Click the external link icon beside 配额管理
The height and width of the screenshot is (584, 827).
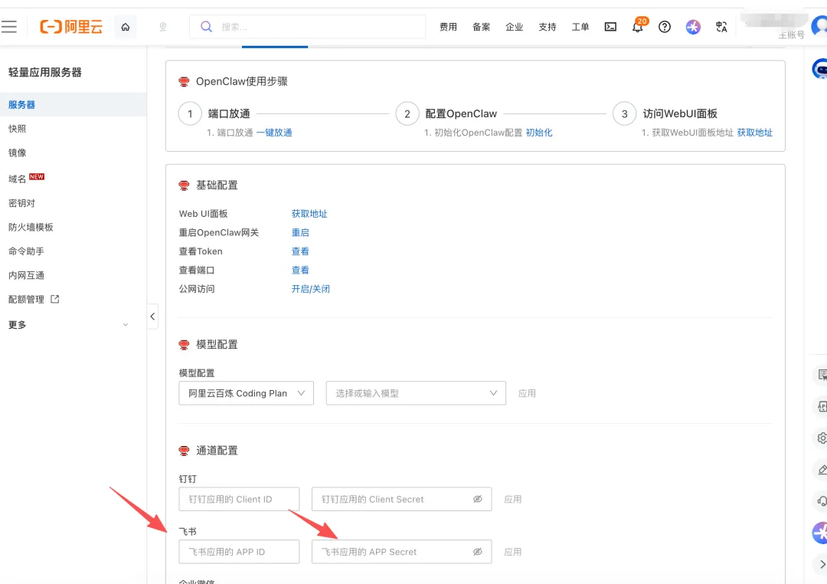(55, 299)
